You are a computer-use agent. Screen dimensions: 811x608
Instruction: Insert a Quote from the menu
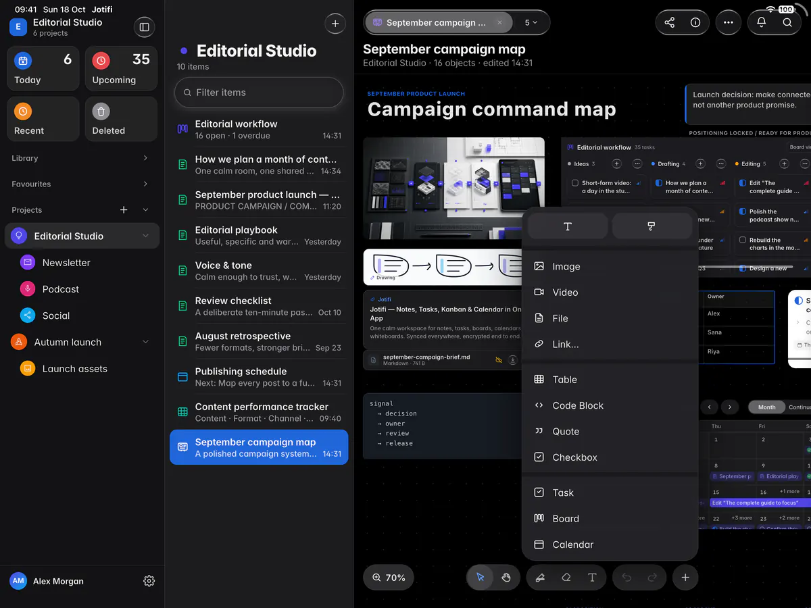(610, 432)
